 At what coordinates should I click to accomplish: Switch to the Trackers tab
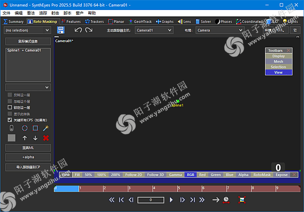pyautogui.click(x=95, y=21)
